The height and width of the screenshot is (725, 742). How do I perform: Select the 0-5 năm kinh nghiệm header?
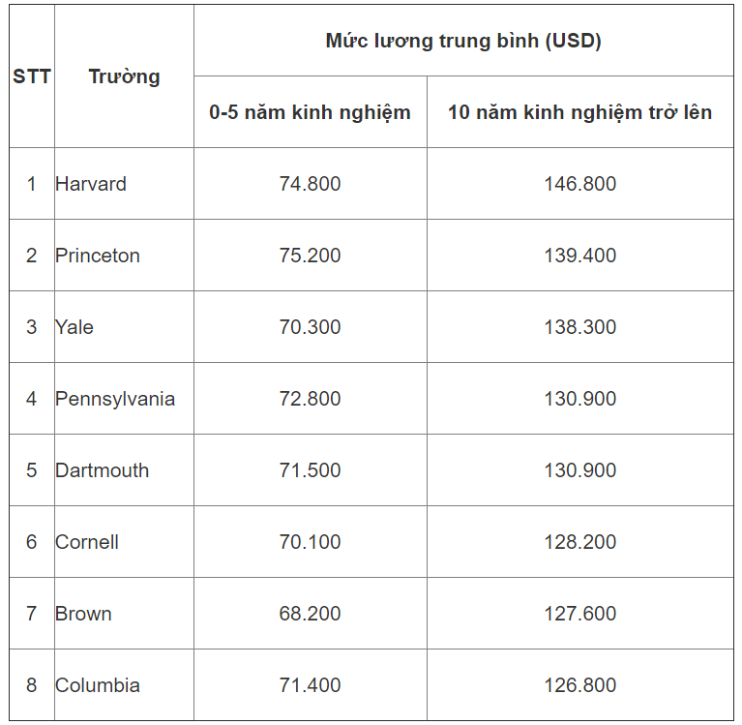coord(310,112)
